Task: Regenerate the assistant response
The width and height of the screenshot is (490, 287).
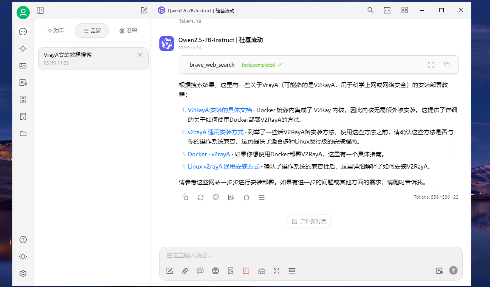Action: click(201, 197)
